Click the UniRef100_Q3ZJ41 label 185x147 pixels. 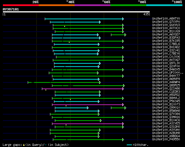point(166,51)
